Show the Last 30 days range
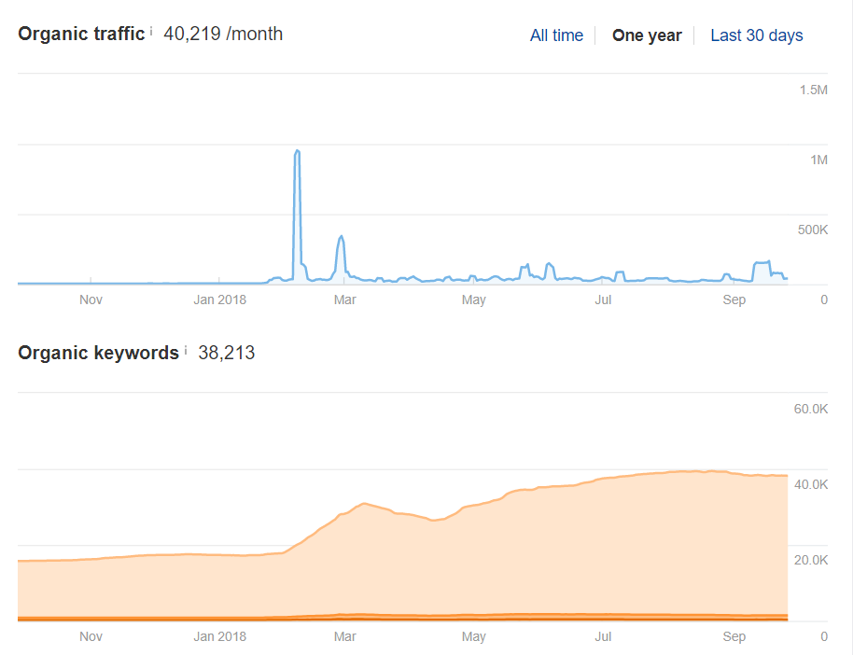 (x=756, y=35)
